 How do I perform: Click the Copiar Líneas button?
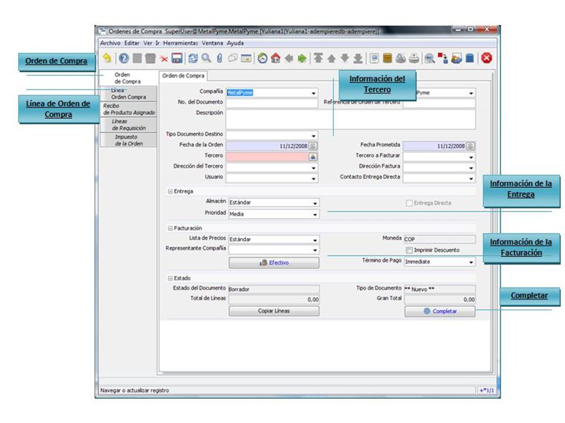tap(274, 311)
